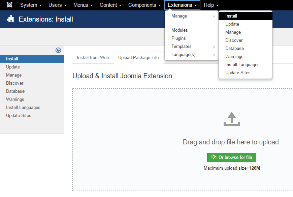Open the System menu
This screenshot has width=293, height=197.
pos(31,5)
